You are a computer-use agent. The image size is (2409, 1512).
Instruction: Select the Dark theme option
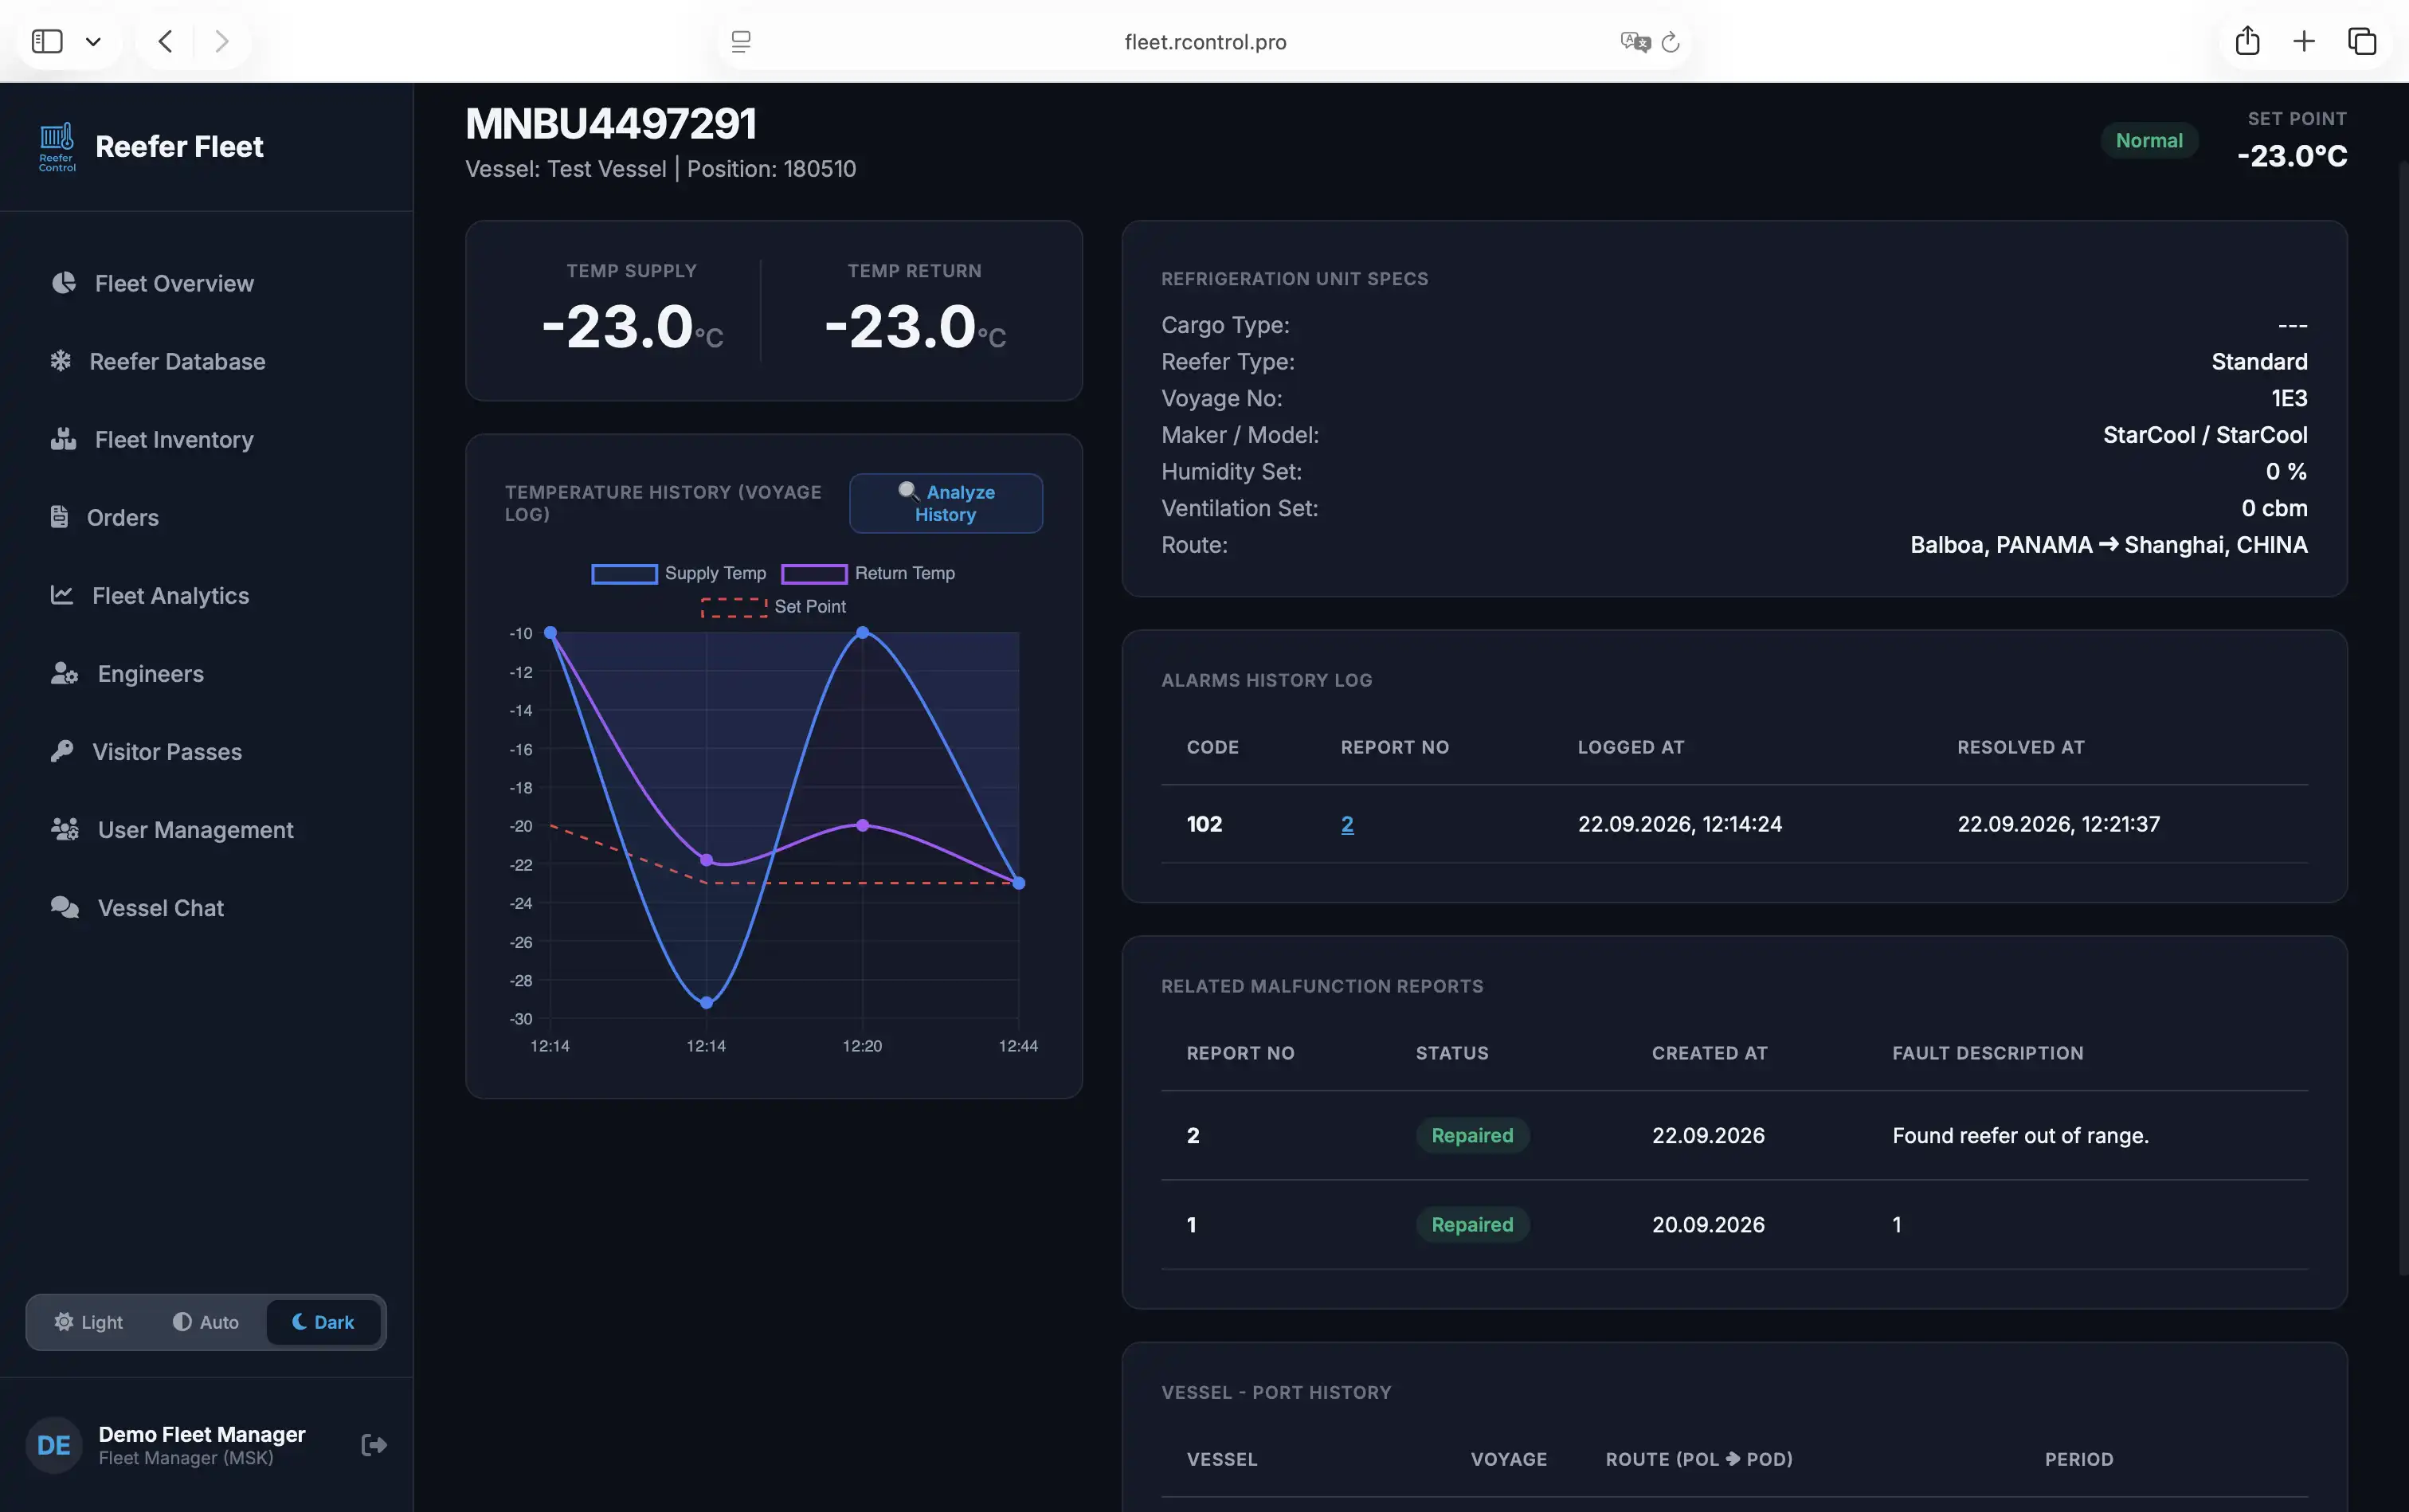pyautogui.click(x=323, y=1322)
